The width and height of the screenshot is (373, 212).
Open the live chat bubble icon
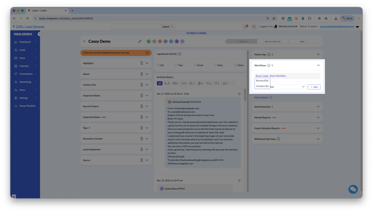(x=353, y=189)
